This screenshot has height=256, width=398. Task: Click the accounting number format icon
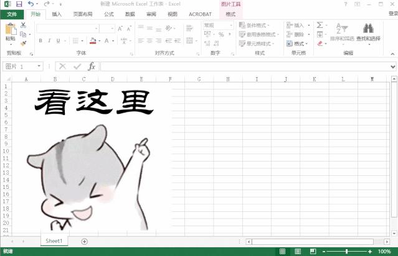point(207,34)
